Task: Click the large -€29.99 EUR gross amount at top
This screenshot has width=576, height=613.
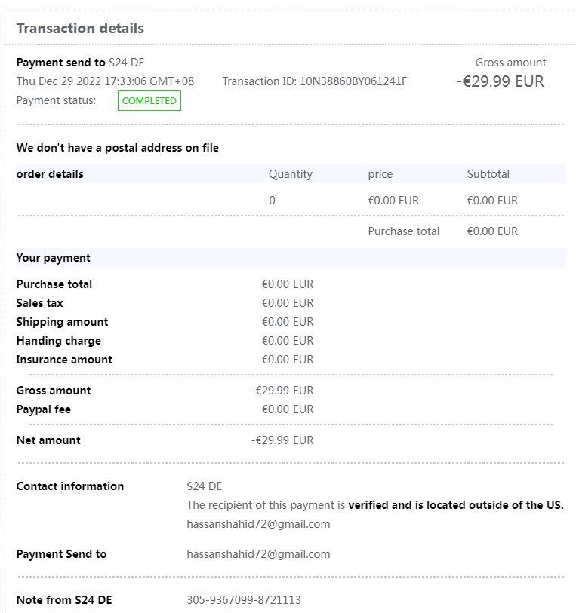Action: click(501, 81)
